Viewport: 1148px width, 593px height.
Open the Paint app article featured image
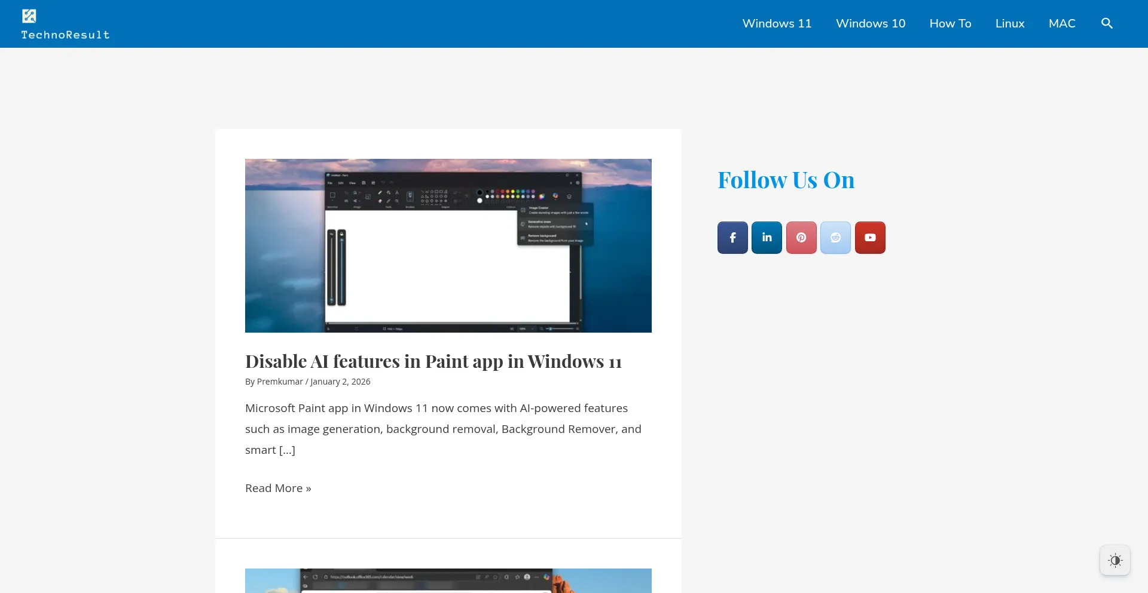click(448, 245)
